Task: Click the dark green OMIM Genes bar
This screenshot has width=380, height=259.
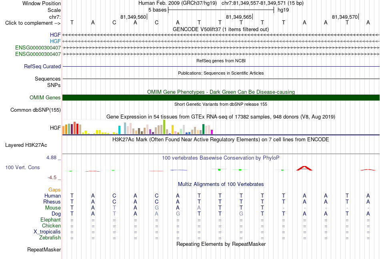Action: [221, 97]
